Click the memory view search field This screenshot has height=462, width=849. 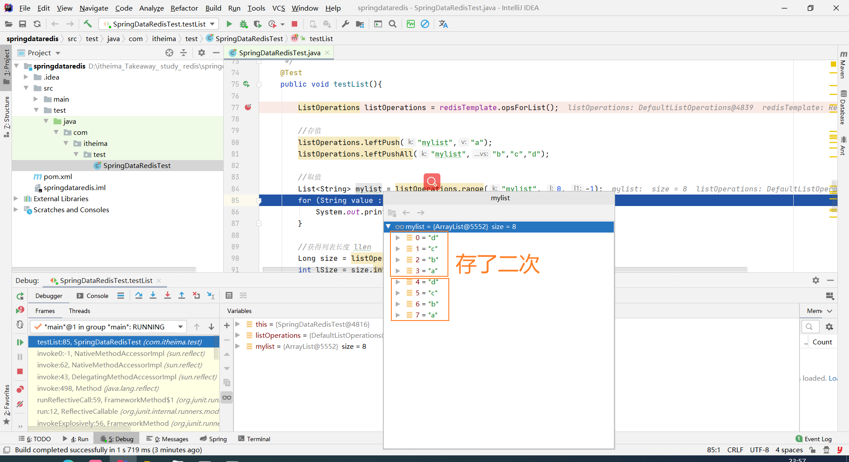[810, 327]
